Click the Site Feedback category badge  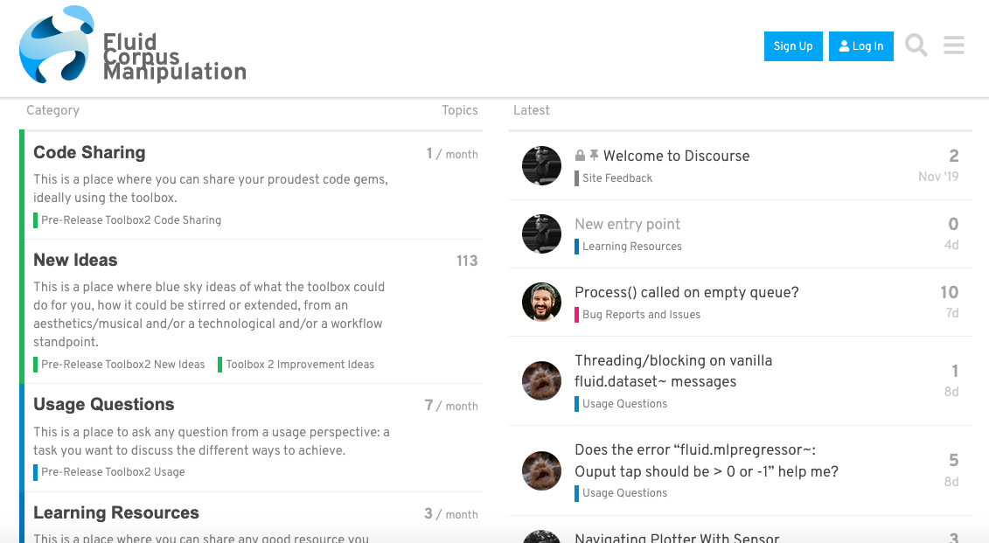click(x=613, y=178)
